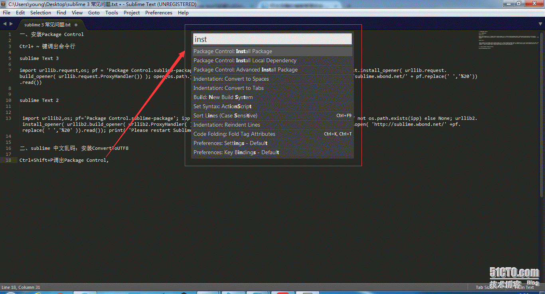Click the left tab-scroll arrow
Screen dimensions: 545x294
[5, 24]
